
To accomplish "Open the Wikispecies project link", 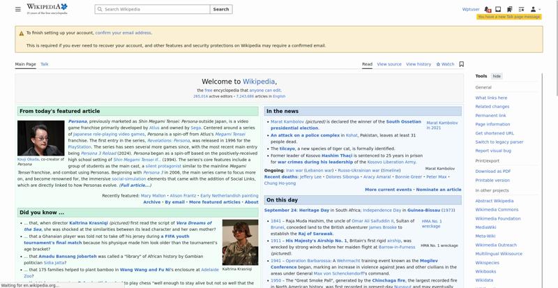I will (487, 263).
